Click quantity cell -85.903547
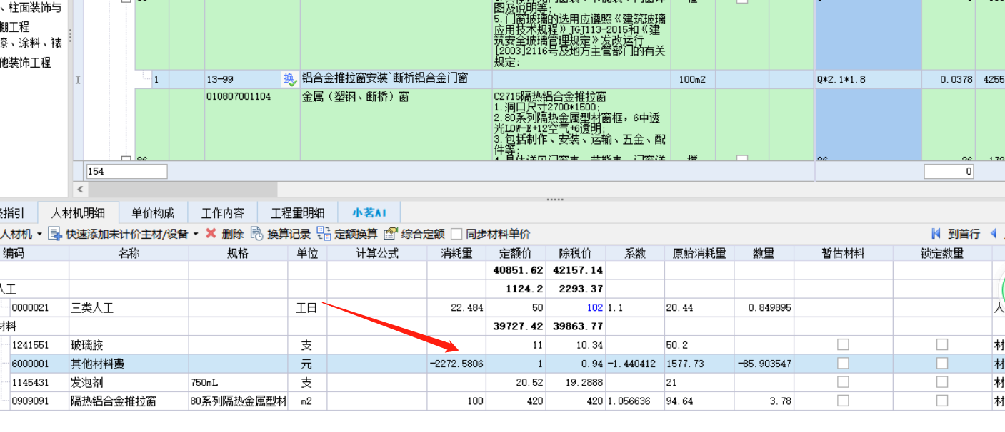The height and width of the screenshot is (432, 1005). [x=764, y=364]
